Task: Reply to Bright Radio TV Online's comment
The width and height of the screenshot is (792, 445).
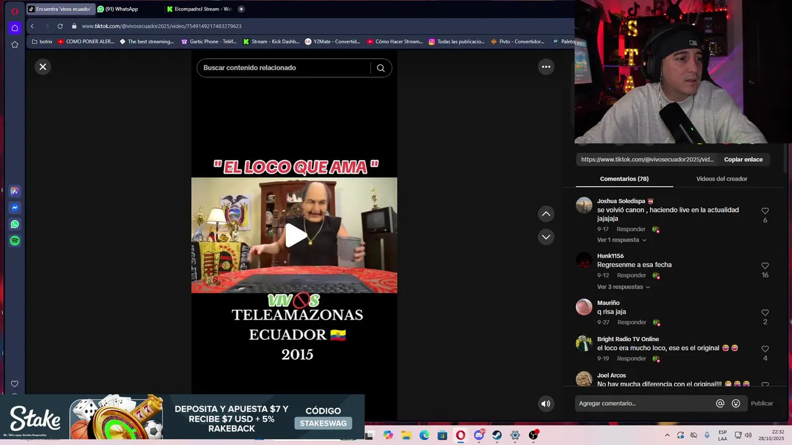Action: click(631, 358)
